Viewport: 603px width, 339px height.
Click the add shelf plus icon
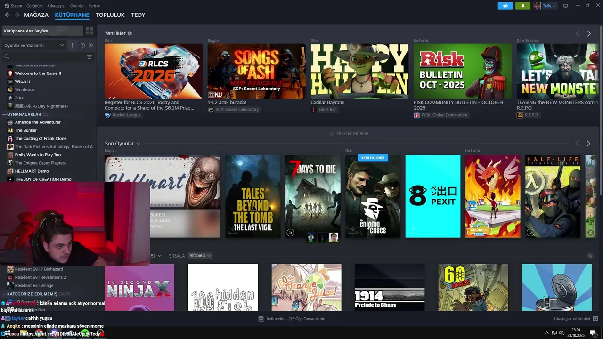(x=331, y=133)
